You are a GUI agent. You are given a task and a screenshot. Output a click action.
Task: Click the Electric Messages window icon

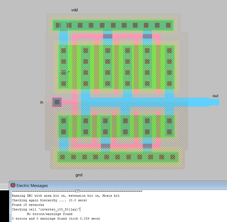[x=13, y=185]
